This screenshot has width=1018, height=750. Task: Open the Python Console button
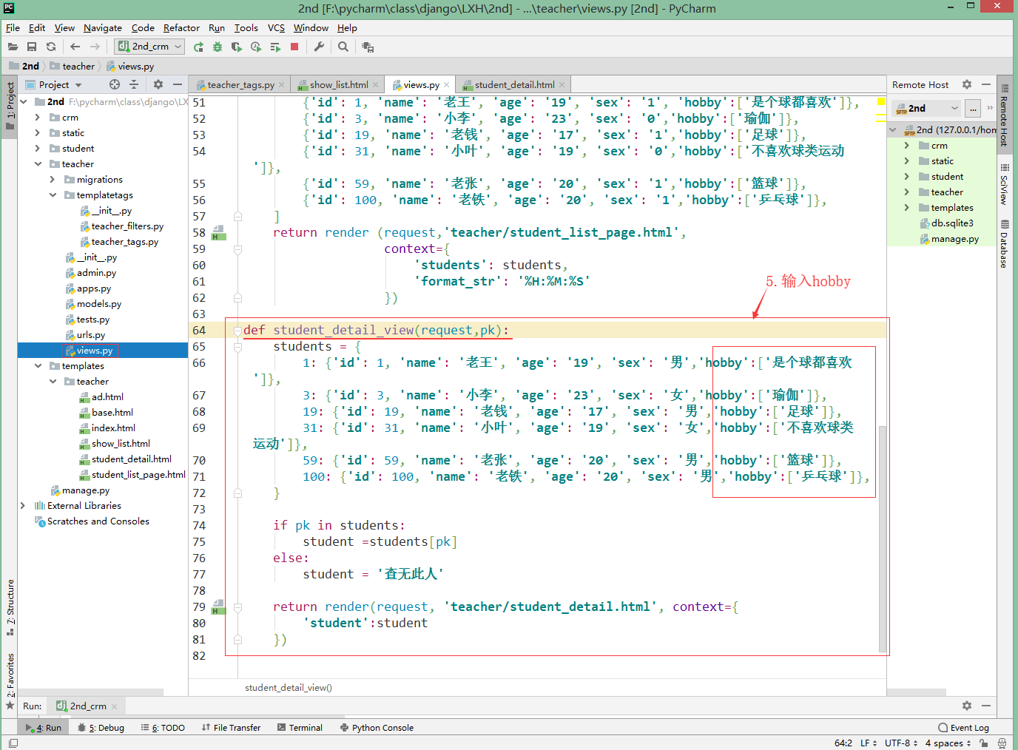[377, 728]
